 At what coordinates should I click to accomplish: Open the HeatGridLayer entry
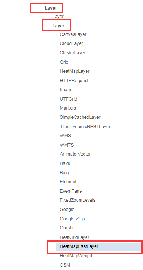(74, 237)
